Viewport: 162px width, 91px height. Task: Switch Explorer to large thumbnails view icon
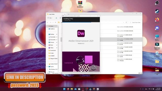coord(141,73)
